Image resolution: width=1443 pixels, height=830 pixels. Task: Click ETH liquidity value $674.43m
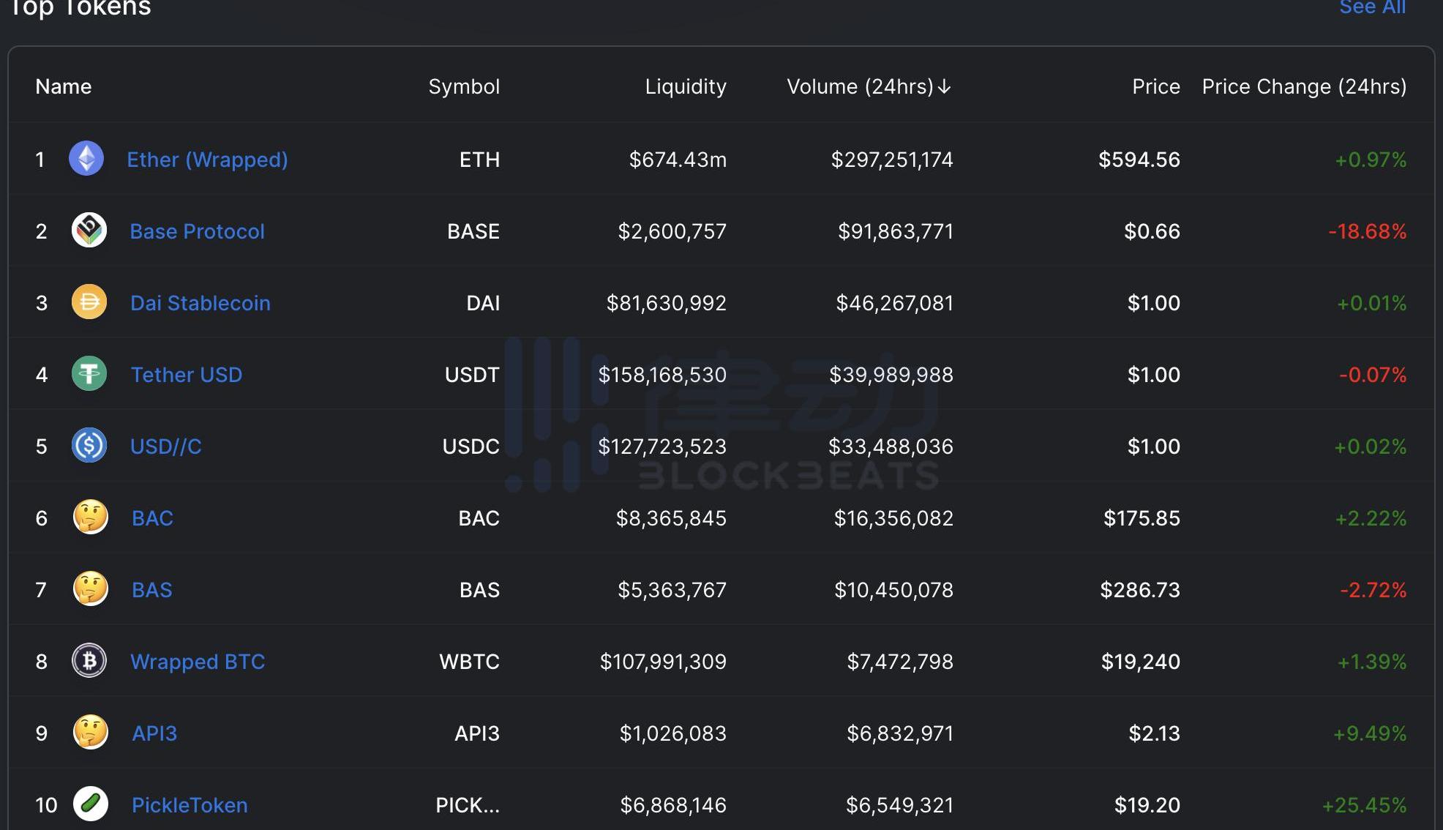[678, 160]
